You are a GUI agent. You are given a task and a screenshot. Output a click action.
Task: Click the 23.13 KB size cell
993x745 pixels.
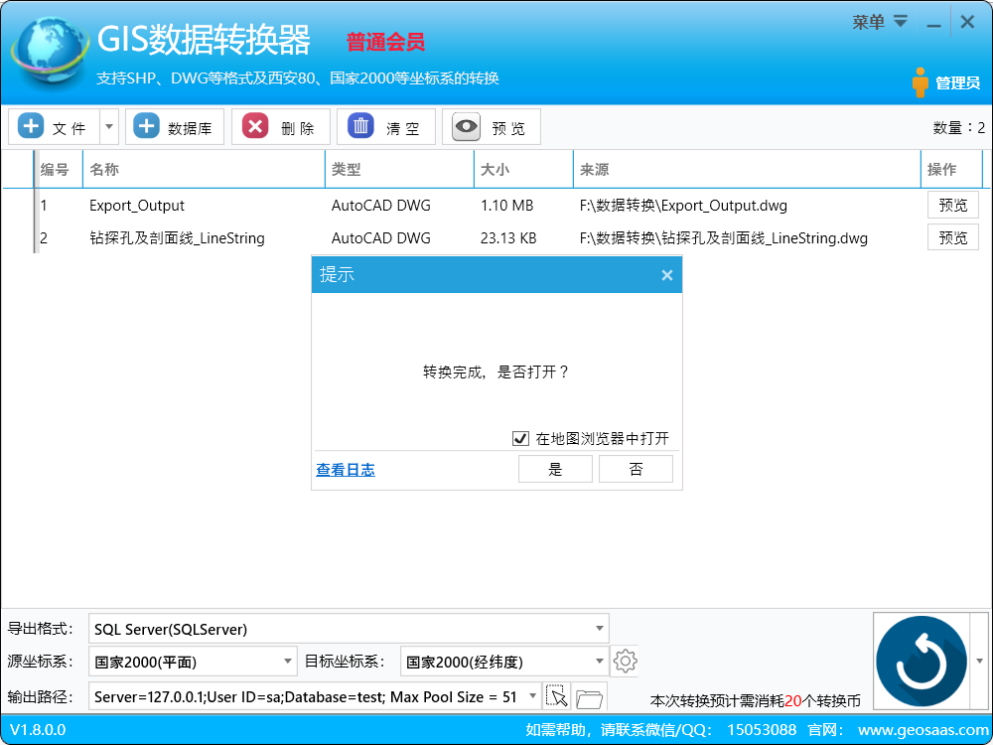(507, 238)
